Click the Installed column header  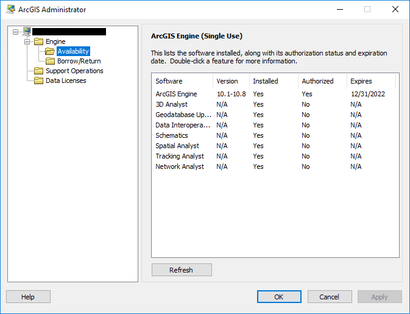pos(274,81)
